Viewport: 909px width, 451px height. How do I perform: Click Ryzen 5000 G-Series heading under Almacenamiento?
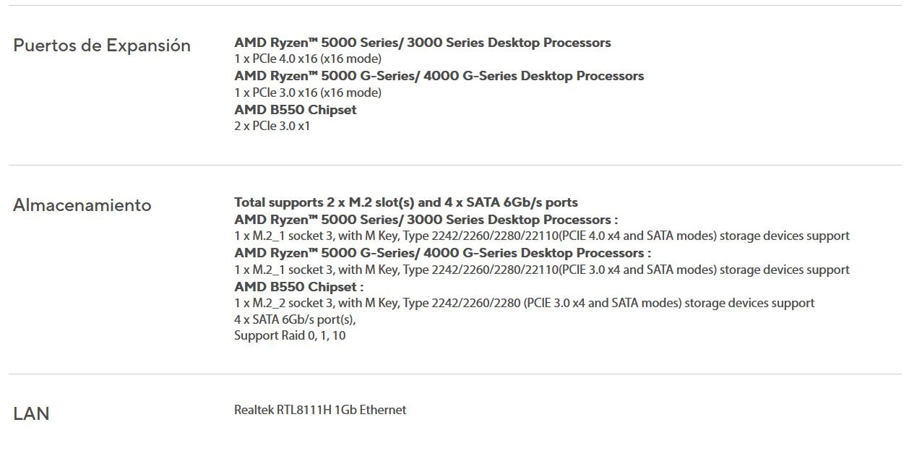pyautogui.click(x=442, y=253)
